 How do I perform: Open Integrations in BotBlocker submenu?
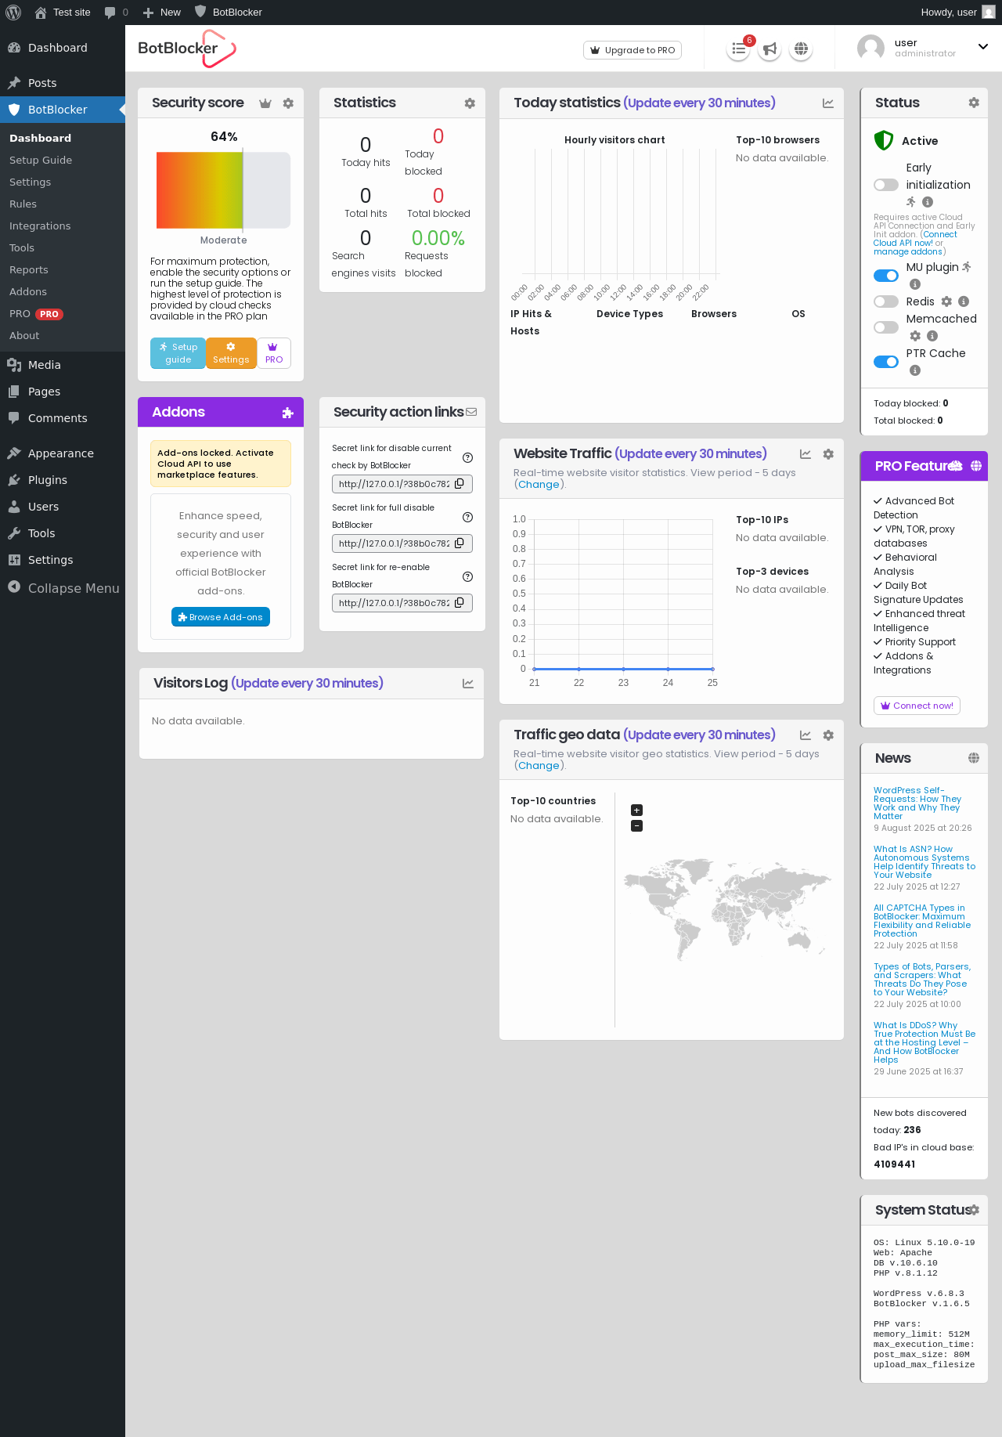(x=40, y=226)
